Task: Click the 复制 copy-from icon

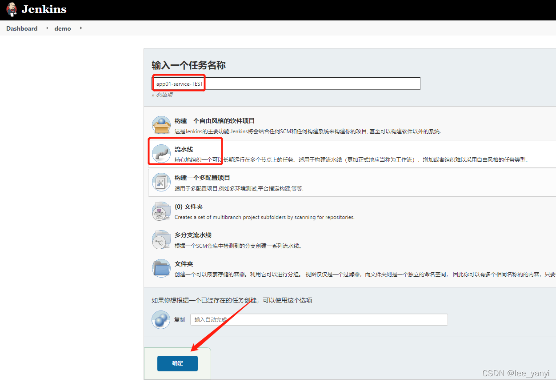Action: (161, 319)
